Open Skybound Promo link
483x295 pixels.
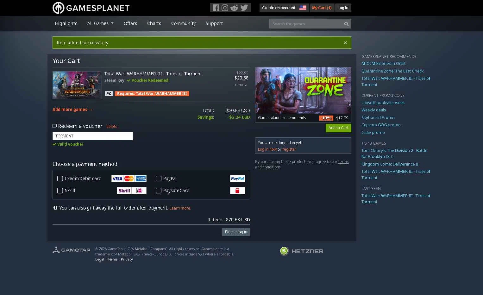coord(378,118)
